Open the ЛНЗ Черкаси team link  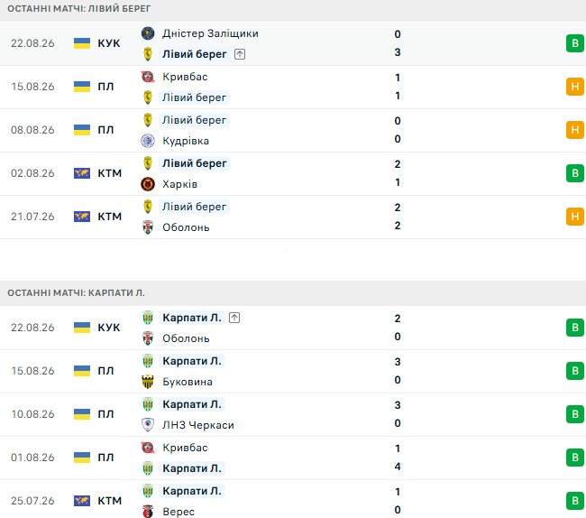tap(198, 425)
